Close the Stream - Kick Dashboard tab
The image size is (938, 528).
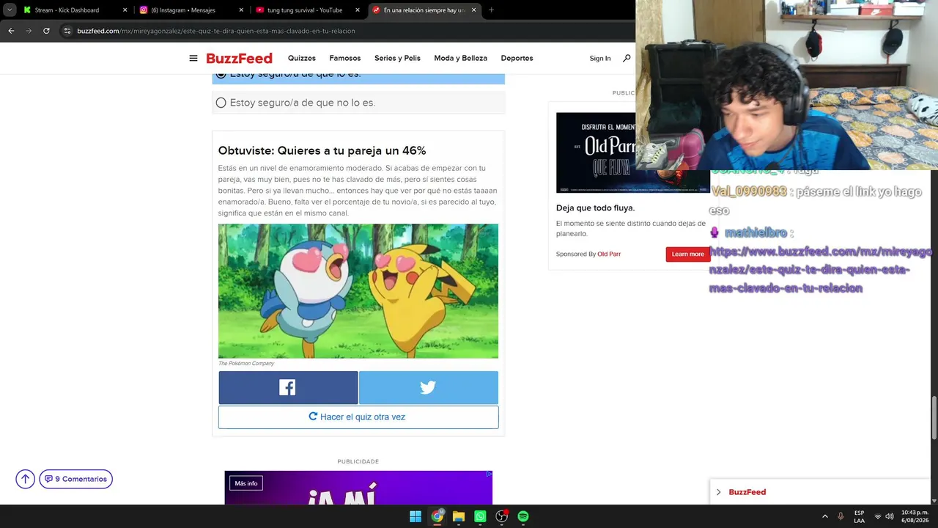tap(125, 10)
